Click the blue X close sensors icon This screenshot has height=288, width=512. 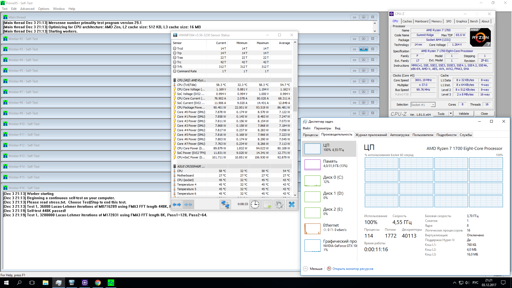pos(292,205)
